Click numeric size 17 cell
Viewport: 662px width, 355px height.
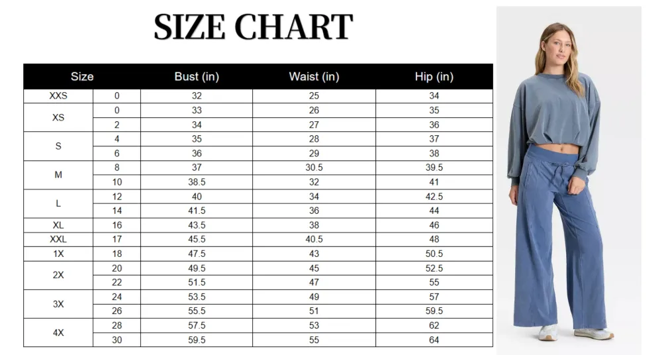(117, 239)
